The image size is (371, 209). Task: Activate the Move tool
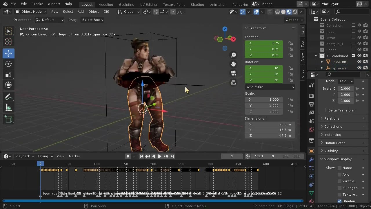click(x=8, y=53)
